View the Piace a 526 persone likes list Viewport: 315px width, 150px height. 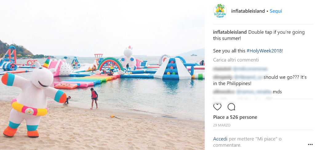pyautogui.click(x=235, y=117)
